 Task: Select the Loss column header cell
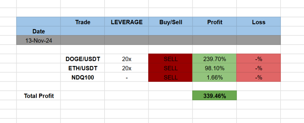[x=258, y=22]
